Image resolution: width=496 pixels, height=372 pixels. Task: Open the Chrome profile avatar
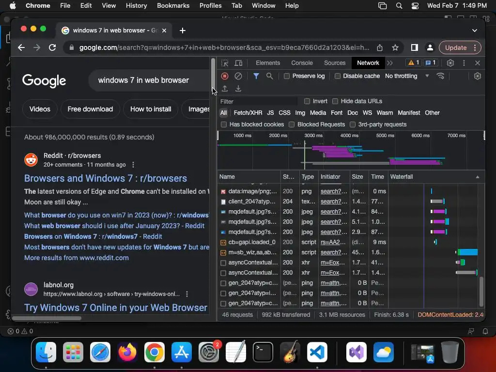(x=430, y=47)
